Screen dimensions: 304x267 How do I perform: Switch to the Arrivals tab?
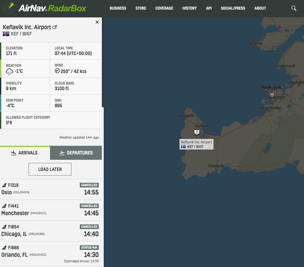click(25, 153)
